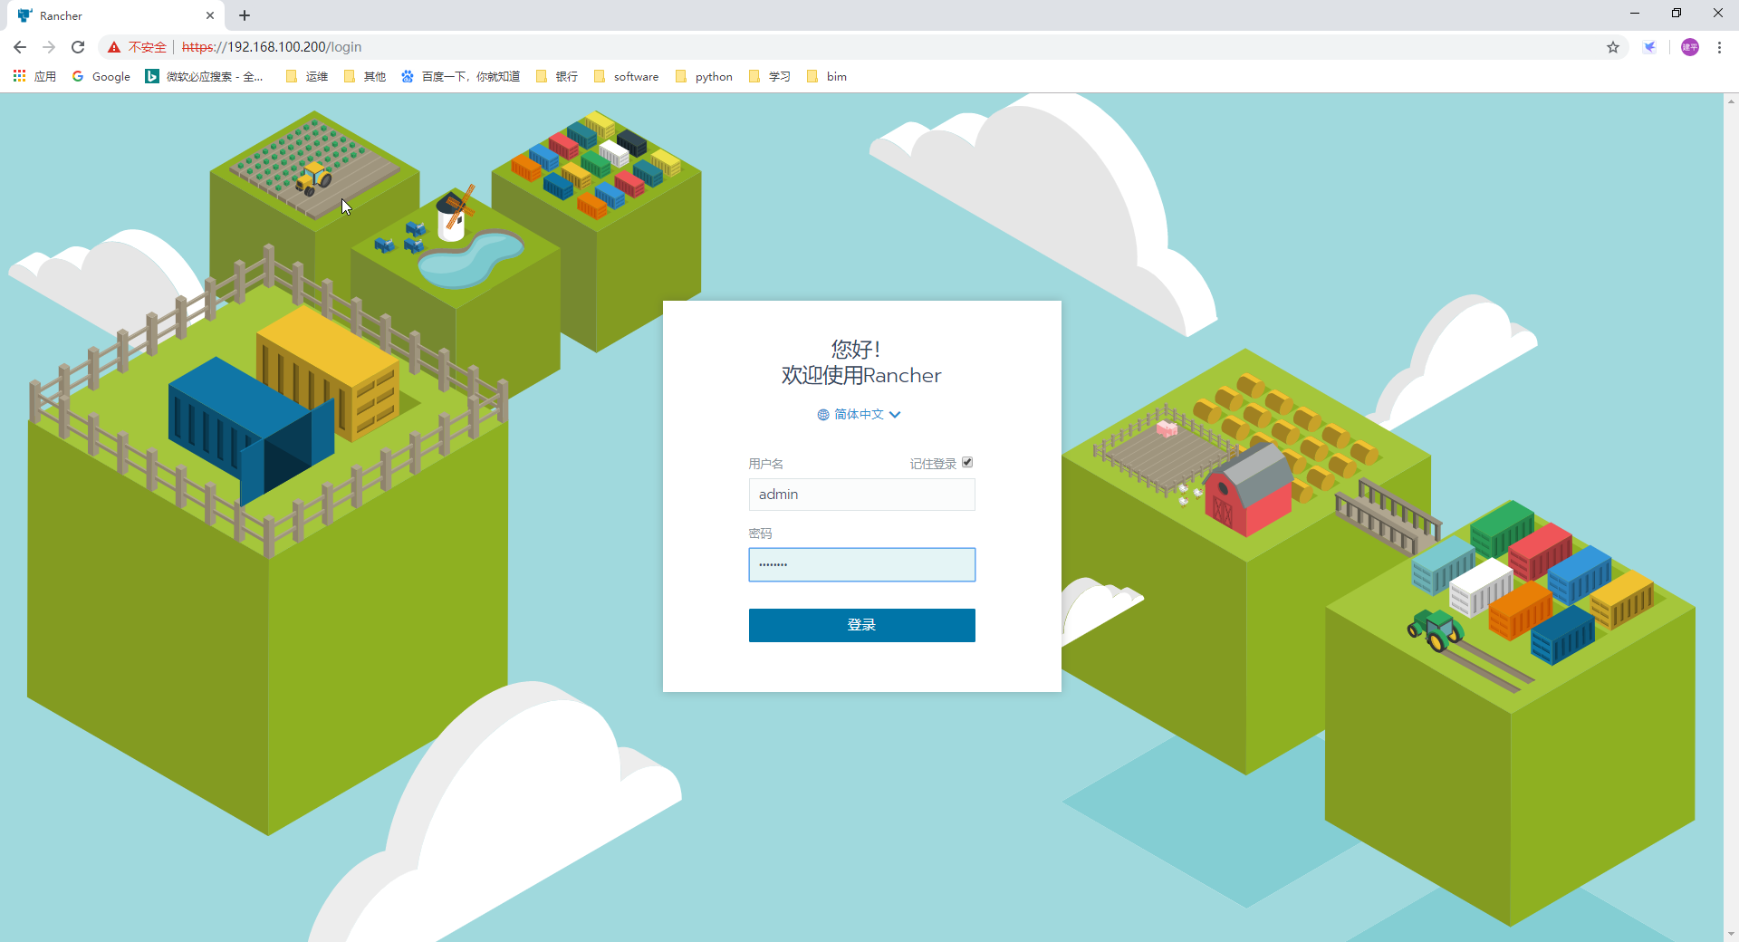Click the insecure site warning icon

[x=114, y=47]
